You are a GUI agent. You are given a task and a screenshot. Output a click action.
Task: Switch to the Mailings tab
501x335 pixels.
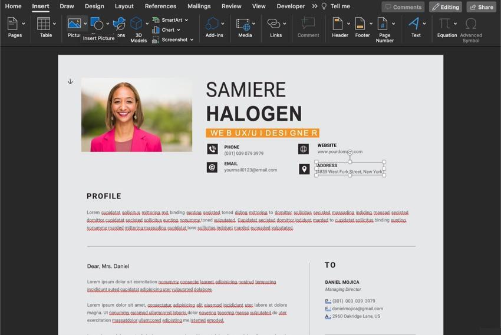(199, 6)
